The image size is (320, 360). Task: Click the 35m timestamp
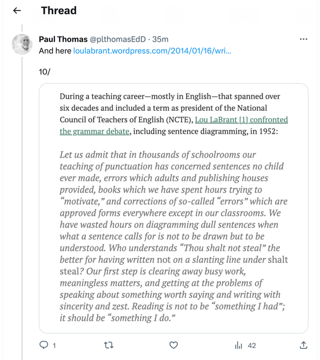pos(160,39)
